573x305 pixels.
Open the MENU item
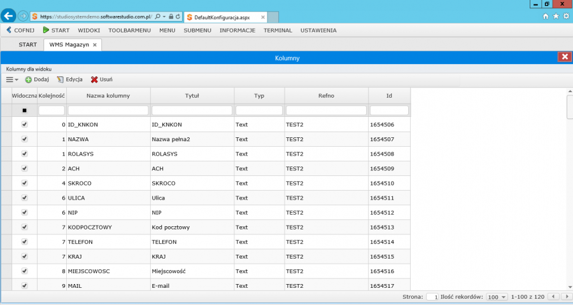click(167, 30)
